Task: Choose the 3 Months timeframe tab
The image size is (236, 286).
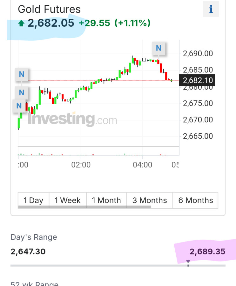Action: [x=150, y=200]
